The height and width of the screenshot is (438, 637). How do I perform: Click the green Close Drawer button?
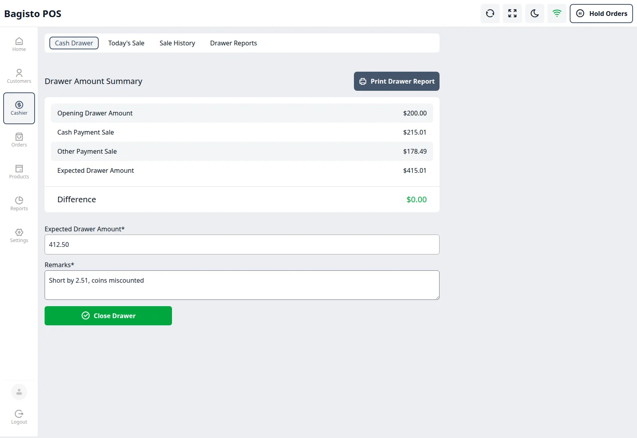point(108,316)
